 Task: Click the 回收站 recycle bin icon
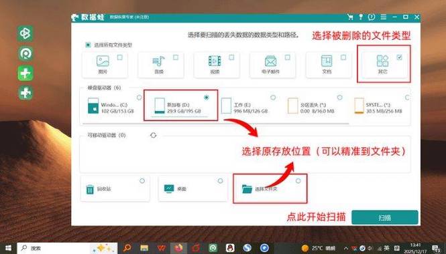(x=90, y=189)
